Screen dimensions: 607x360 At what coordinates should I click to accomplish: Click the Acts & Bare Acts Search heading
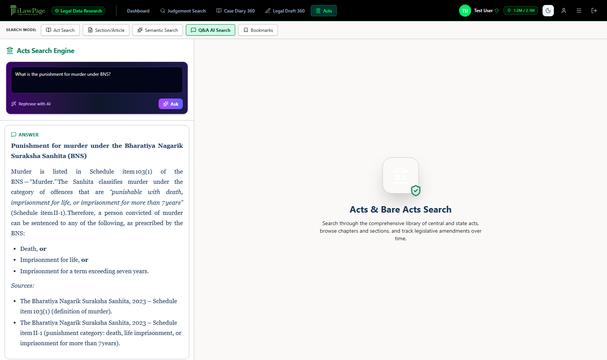pyautogui.click(x=401, y=210)
